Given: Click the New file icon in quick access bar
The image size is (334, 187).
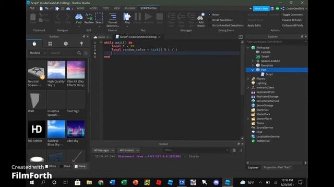Looking at the screenshot, I should click(41, 8).
